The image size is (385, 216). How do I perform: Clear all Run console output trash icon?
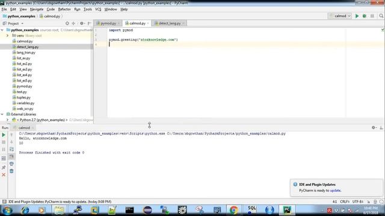tap(11, 171)
